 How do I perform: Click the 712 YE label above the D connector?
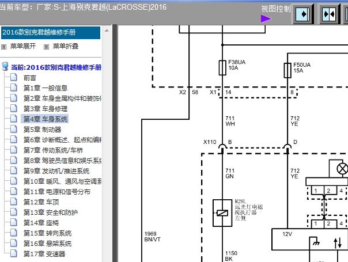click(295, 121)
